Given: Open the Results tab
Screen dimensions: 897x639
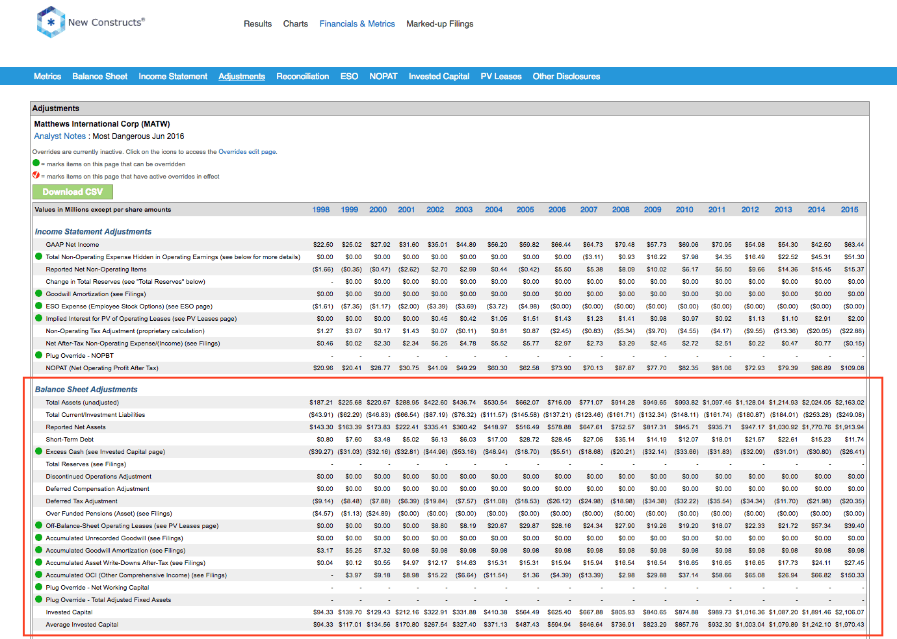Looking at the screenshot, I should 258,24.
